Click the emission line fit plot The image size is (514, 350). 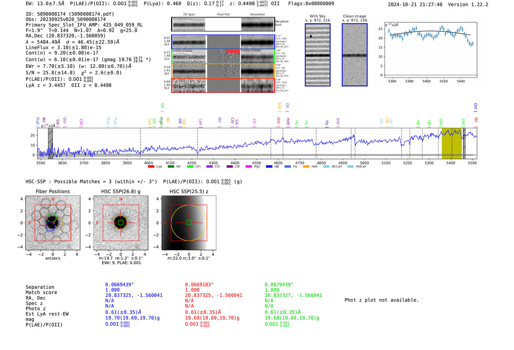coord(430,50)
